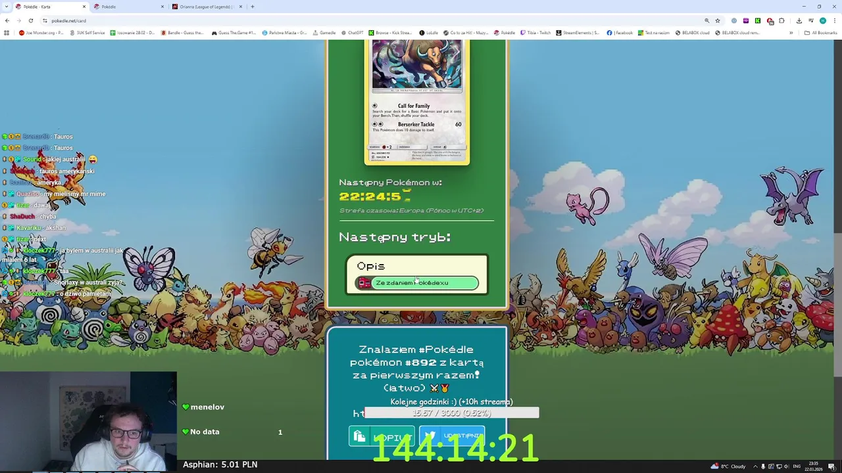Open the Extensions puzzle-piece menu
Image resolution: width=842 pixels, height=473 pixels.
[x=782, y=20]
